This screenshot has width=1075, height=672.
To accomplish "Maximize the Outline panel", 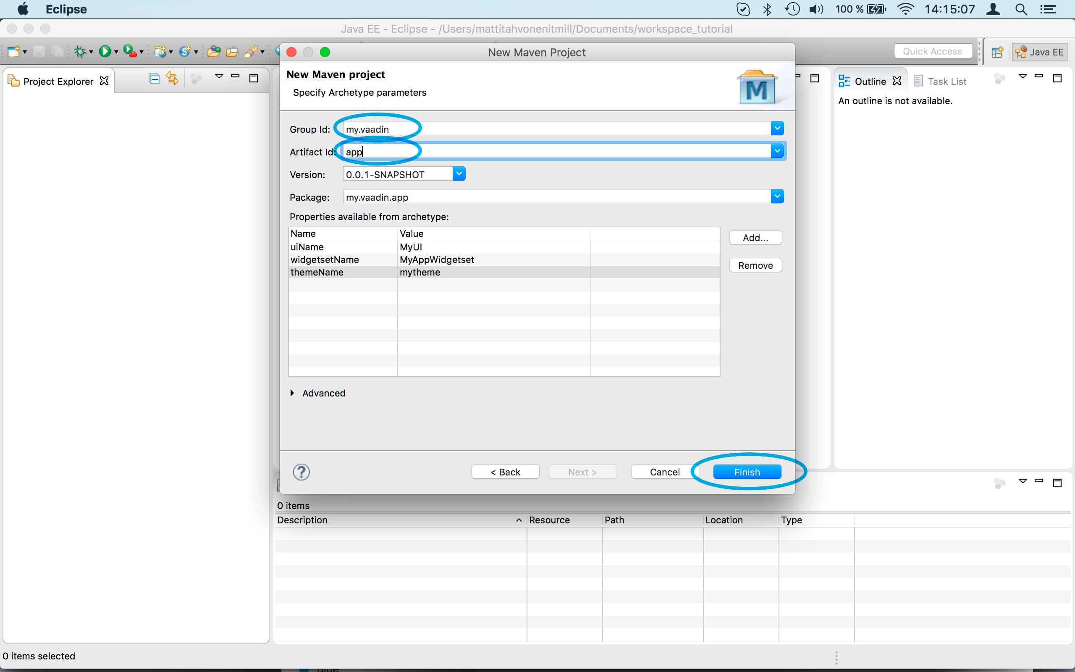I will click(x=1058, y=78).
